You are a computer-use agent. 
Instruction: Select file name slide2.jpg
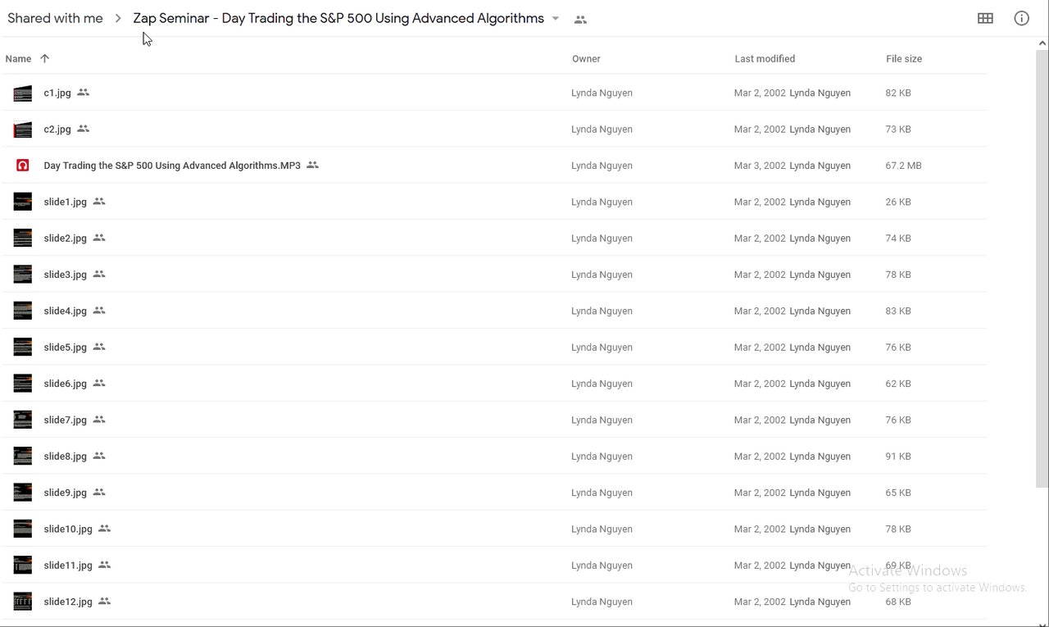(65, 239)
